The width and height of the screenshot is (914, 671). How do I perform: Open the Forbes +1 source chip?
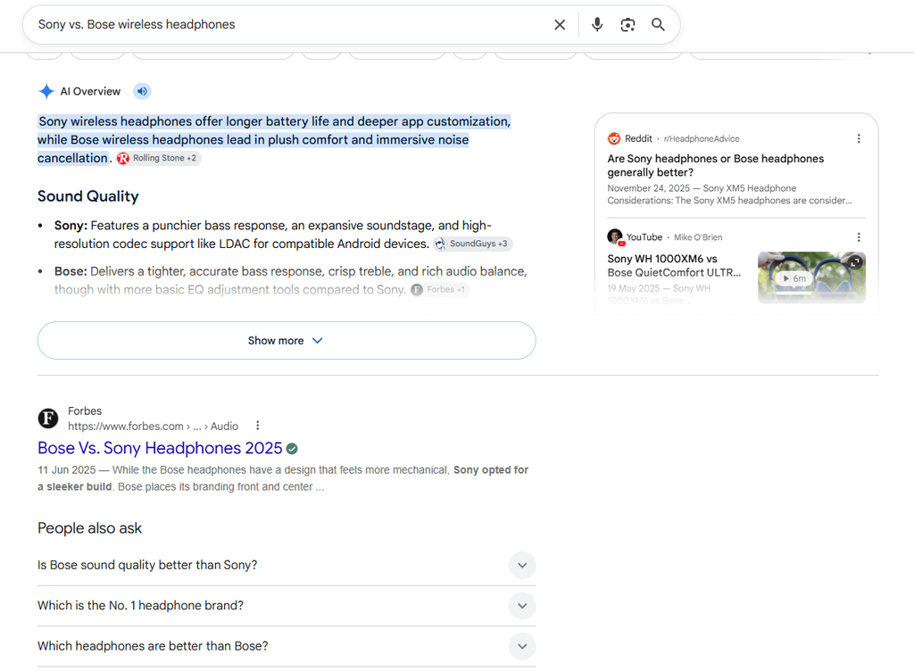click(x=440, y=289)
